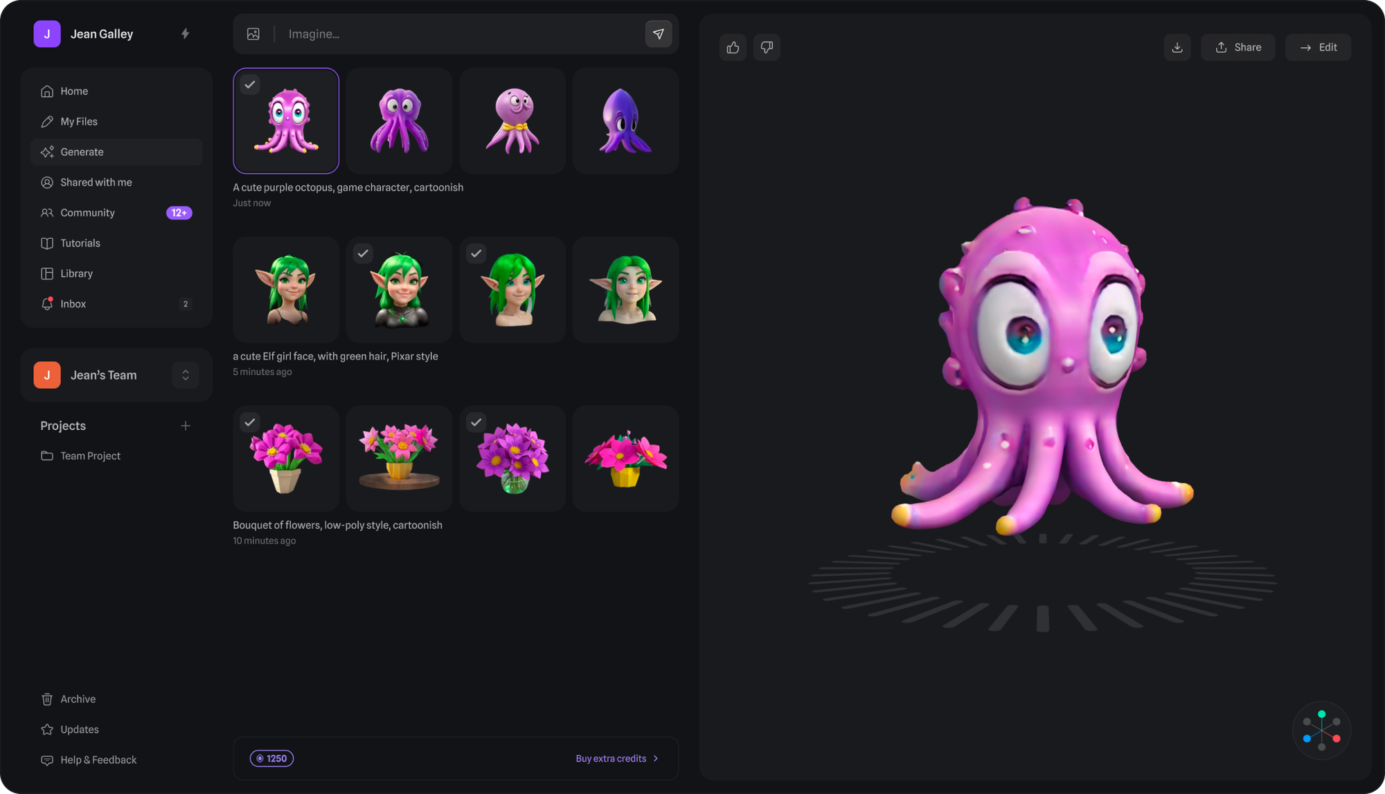
Task: Expand the Jean's Team switcher chevrons
Action: [185, 375]
